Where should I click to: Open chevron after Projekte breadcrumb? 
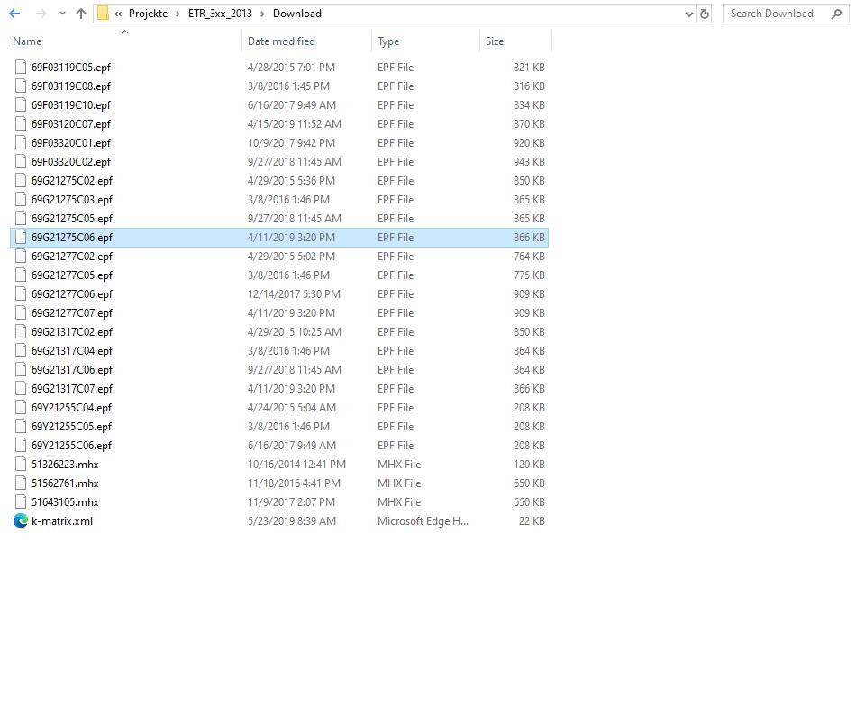[x=178, y=14]
